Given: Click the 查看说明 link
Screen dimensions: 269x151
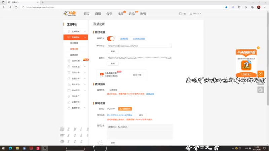Looking at the screenshot, I should tap(150, 94).
